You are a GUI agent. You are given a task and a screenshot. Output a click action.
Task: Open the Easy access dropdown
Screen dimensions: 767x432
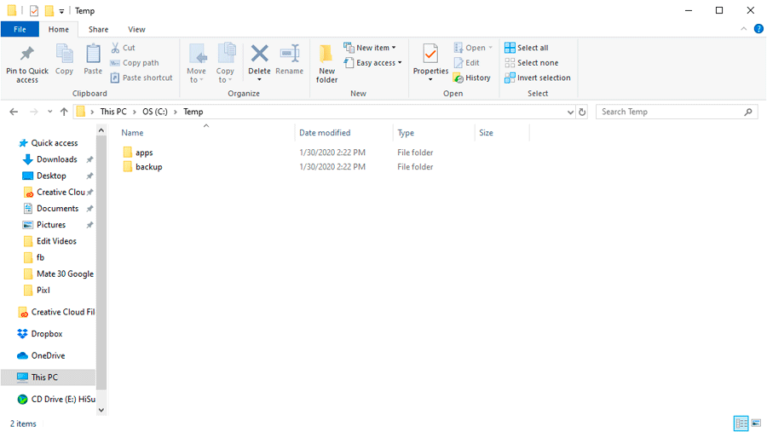[x=372, y=62]
